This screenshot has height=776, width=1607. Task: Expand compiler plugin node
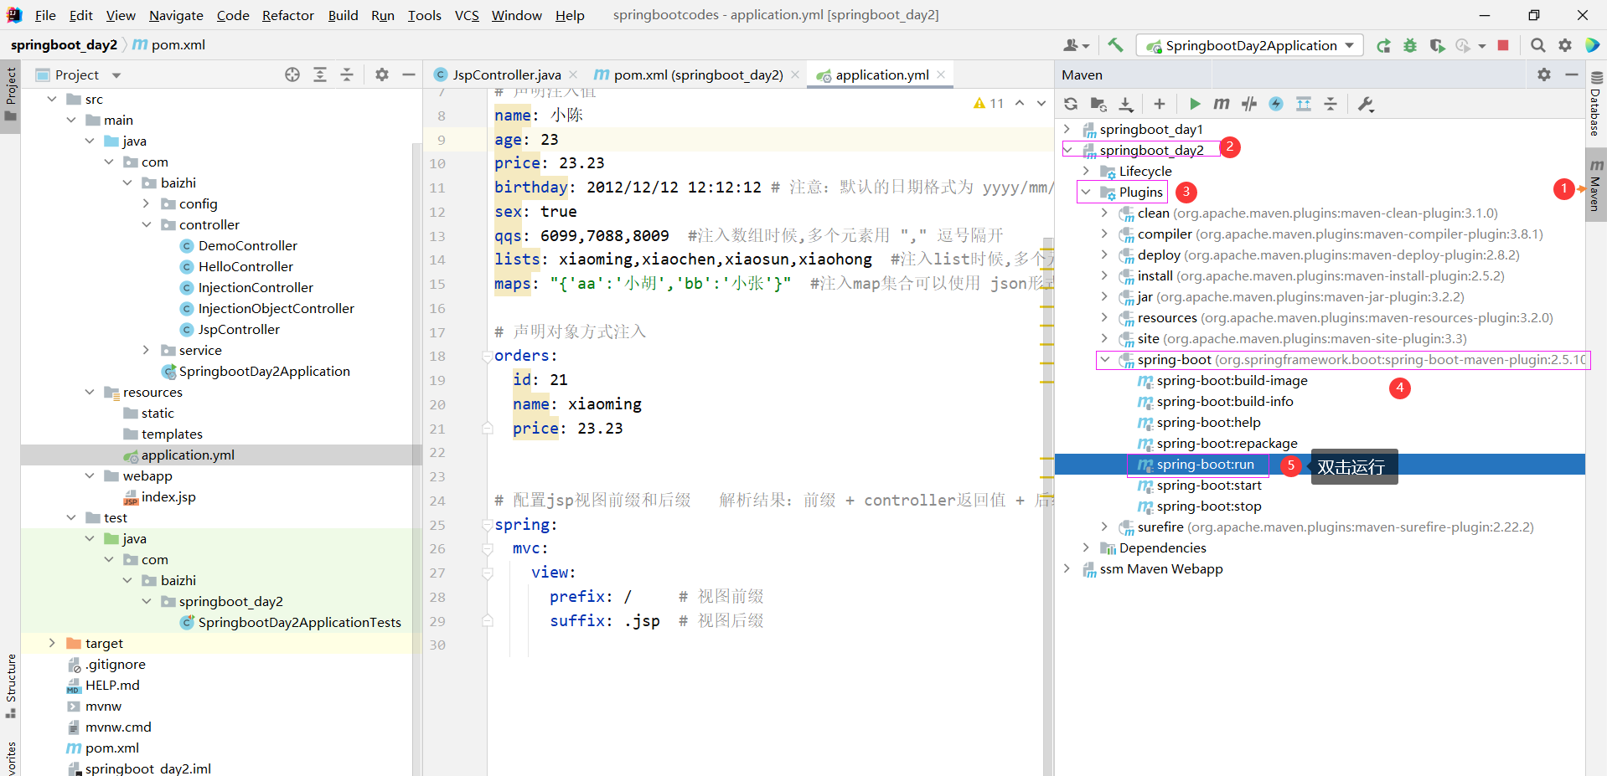pyautogui.click(x=1104, y=234)
